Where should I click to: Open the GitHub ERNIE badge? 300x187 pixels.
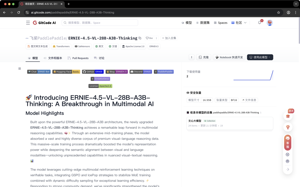93,72
